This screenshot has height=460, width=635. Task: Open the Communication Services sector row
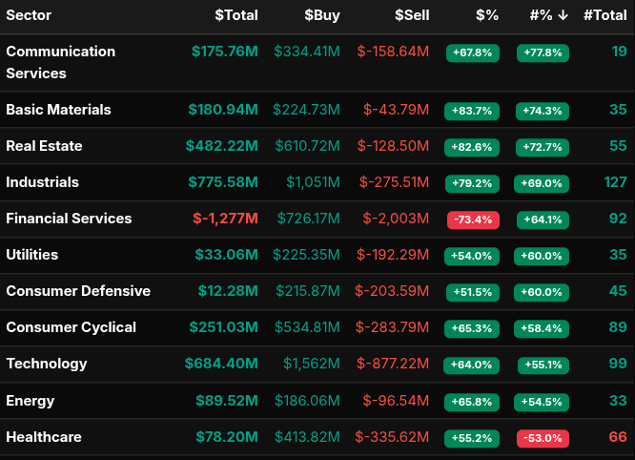(x=60, y=62)
